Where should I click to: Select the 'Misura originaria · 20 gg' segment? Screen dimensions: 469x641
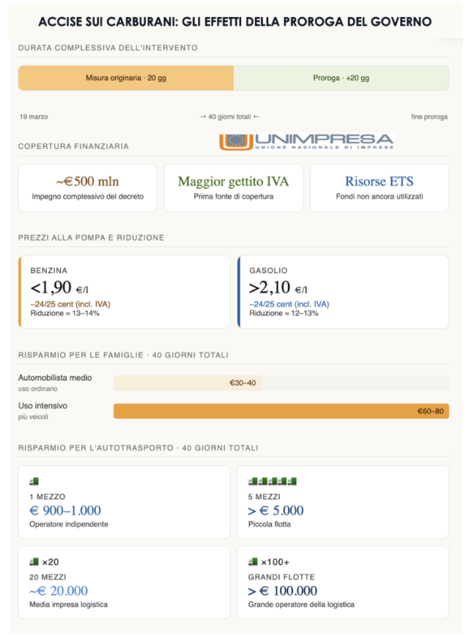coord(125,78)
